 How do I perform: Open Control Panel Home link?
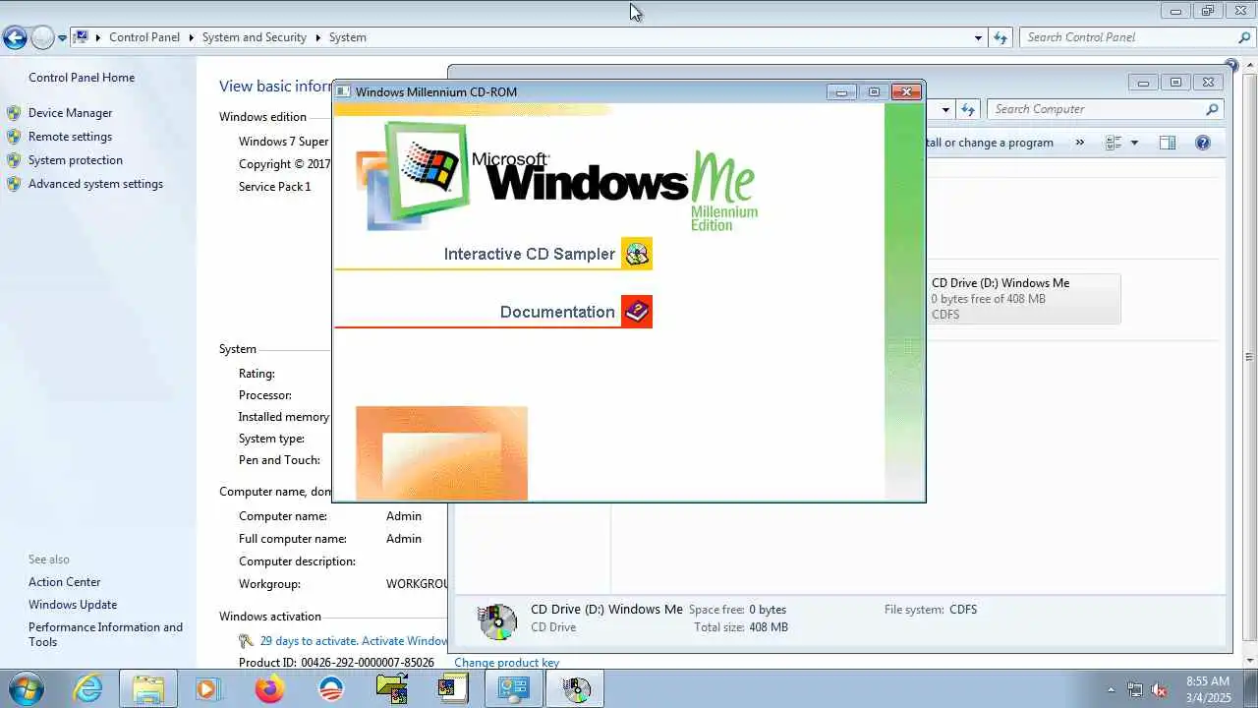point(82,78)
